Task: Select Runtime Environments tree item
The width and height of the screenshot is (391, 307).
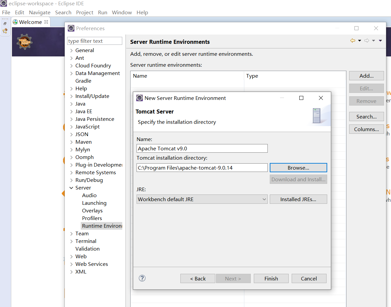Action: point(102,226)
